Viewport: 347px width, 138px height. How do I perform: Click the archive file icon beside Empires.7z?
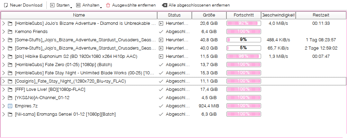click(x=10, y=106)
